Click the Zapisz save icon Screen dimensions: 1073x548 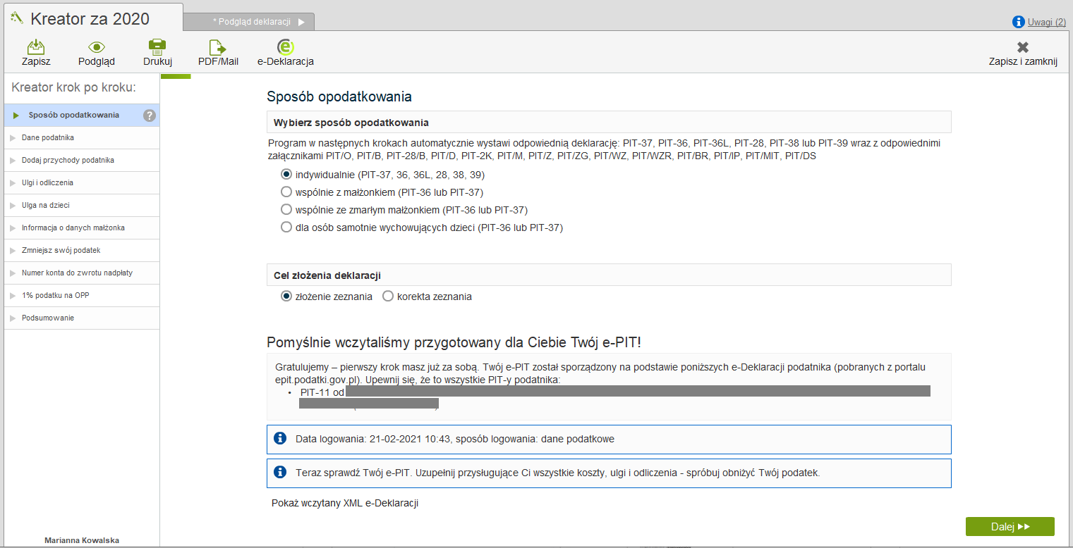click(x=36, y=47)
